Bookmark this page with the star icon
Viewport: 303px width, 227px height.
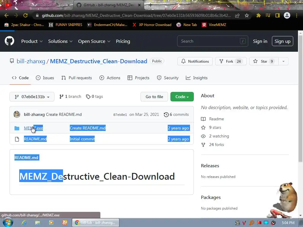(x=246, y=15)
